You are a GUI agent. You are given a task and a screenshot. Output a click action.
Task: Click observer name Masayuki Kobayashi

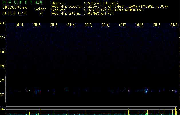103,3
